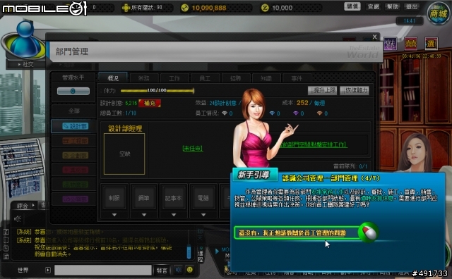Open the 進程 progress side tab
The image size is (452, 279).
coord(201,256)
